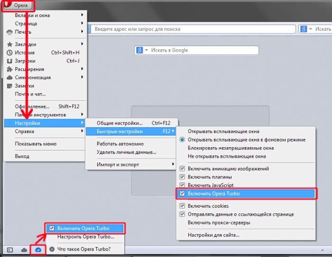The height and width of the screenshot is (257, 332).
Task: Click the Opera Turbo icon in status bar
Action: [x=38, y=249]
